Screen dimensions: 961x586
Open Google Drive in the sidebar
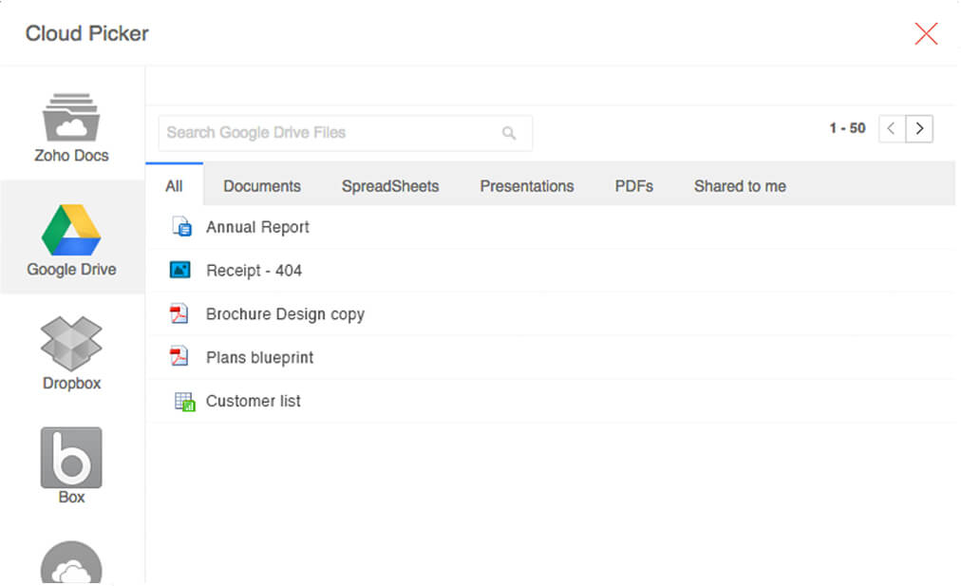(71, 231)
